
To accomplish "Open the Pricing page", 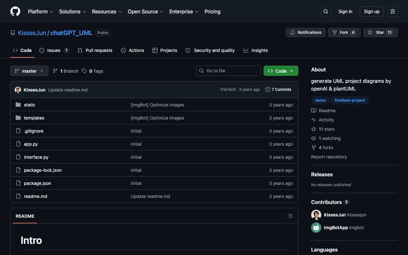I will pyautogui.click(x=212, y=11).
